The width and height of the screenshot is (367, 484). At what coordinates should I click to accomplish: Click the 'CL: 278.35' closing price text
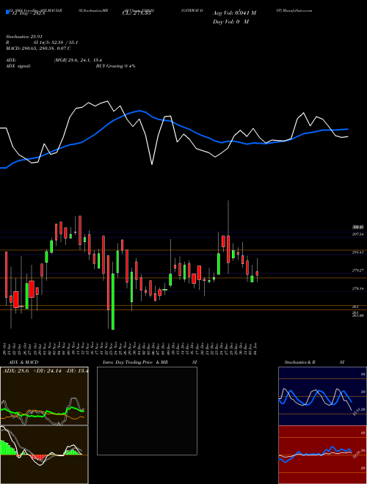137,13
